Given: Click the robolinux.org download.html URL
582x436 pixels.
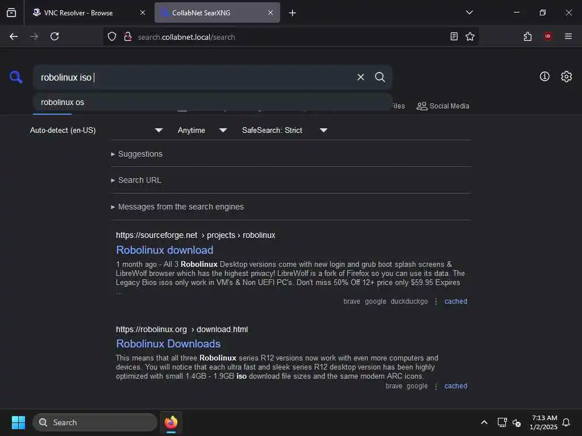Looking at the screenshot, I should pyautogui.click(x=182, y=329).
